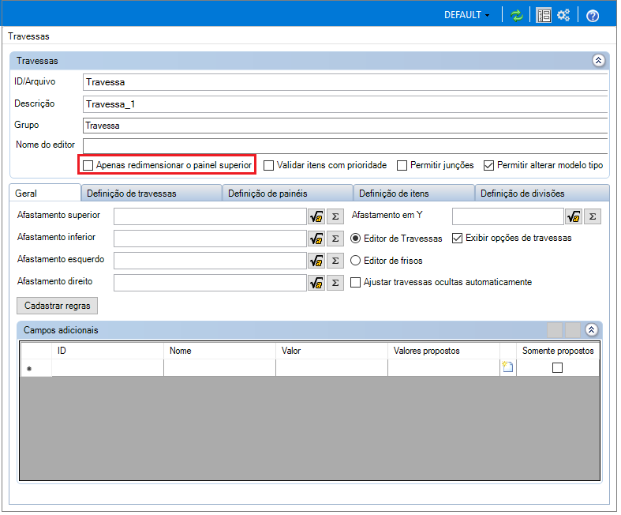Click the Grupo input field

pyautogui.click(x=347, y=126)
